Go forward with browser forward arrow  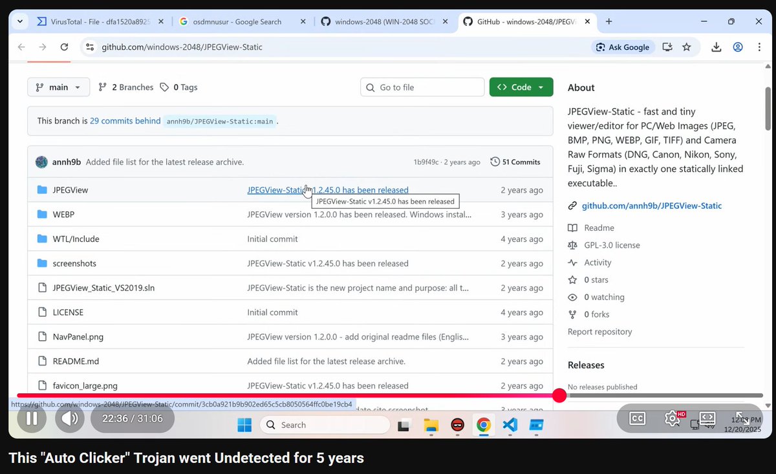coord(43,47)
